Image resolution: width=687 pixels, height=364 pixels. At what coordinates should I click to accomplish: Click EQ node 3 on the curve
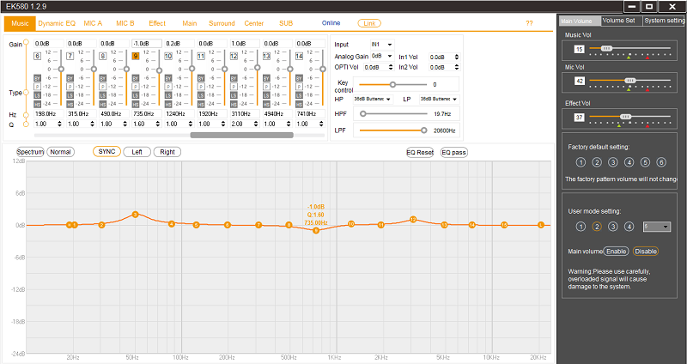coord(135,215)
